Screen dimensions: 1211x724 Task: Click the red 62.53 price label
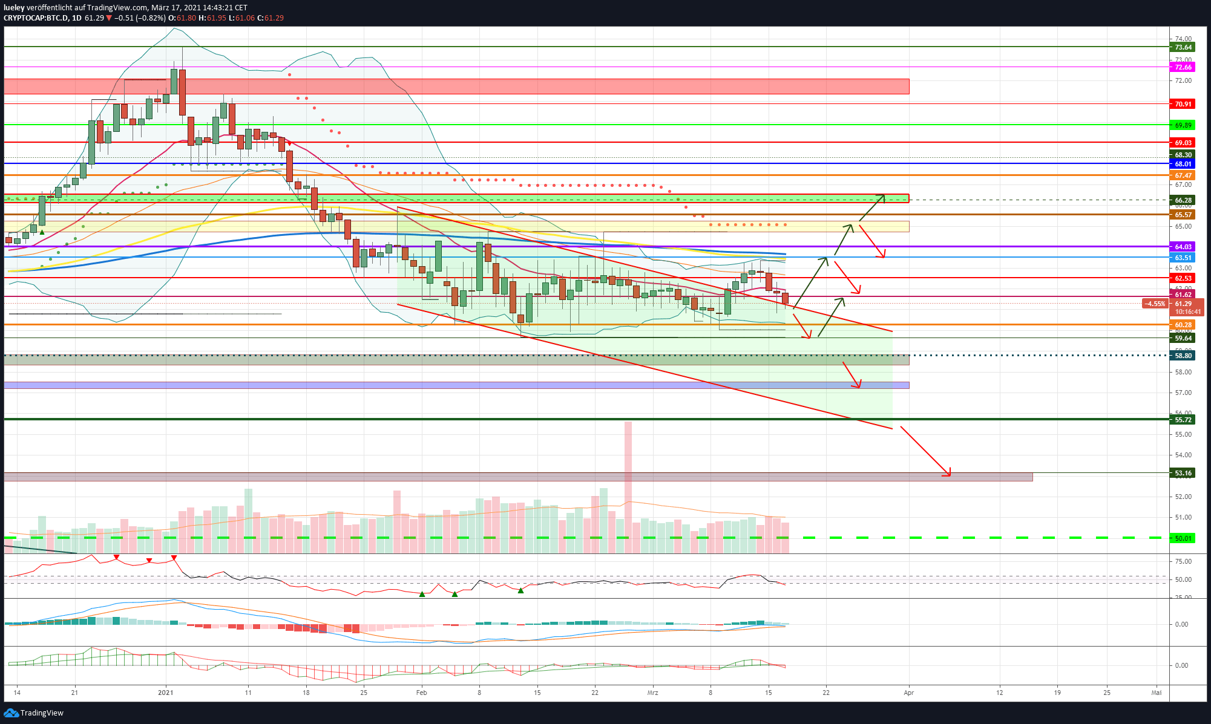click(1183, 278)
